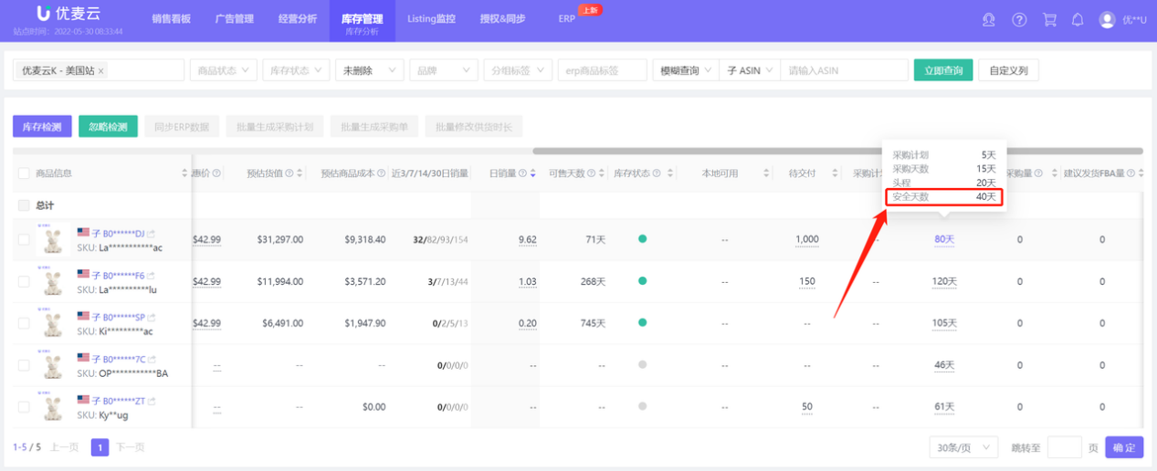
Task: Open the 子 ASIN type dropdown
Action: [x=749, y=70]
